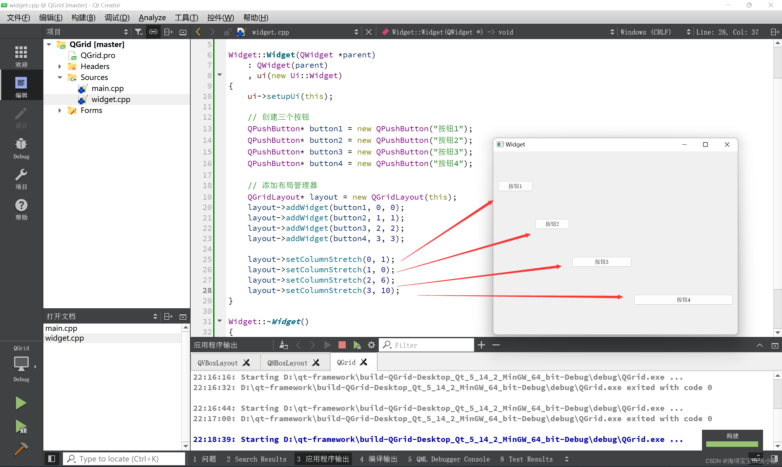Focus the Type to locate field
The height and width of the screenshot is (467, 782).
[124, 458]
